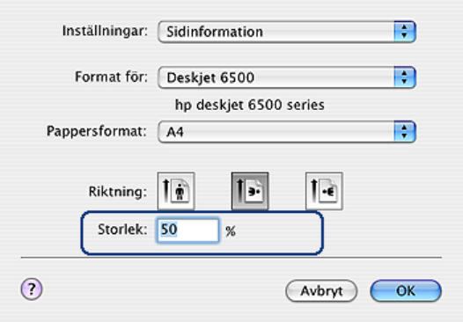
Task: Confirm page setup with OK
Action: pos(406,291)
